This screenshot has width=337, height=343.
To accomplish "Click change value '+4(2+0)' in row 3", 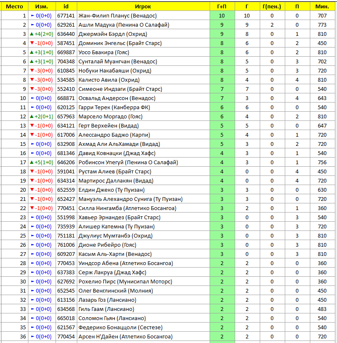I will pyautogui.click(x=44, y=34).
